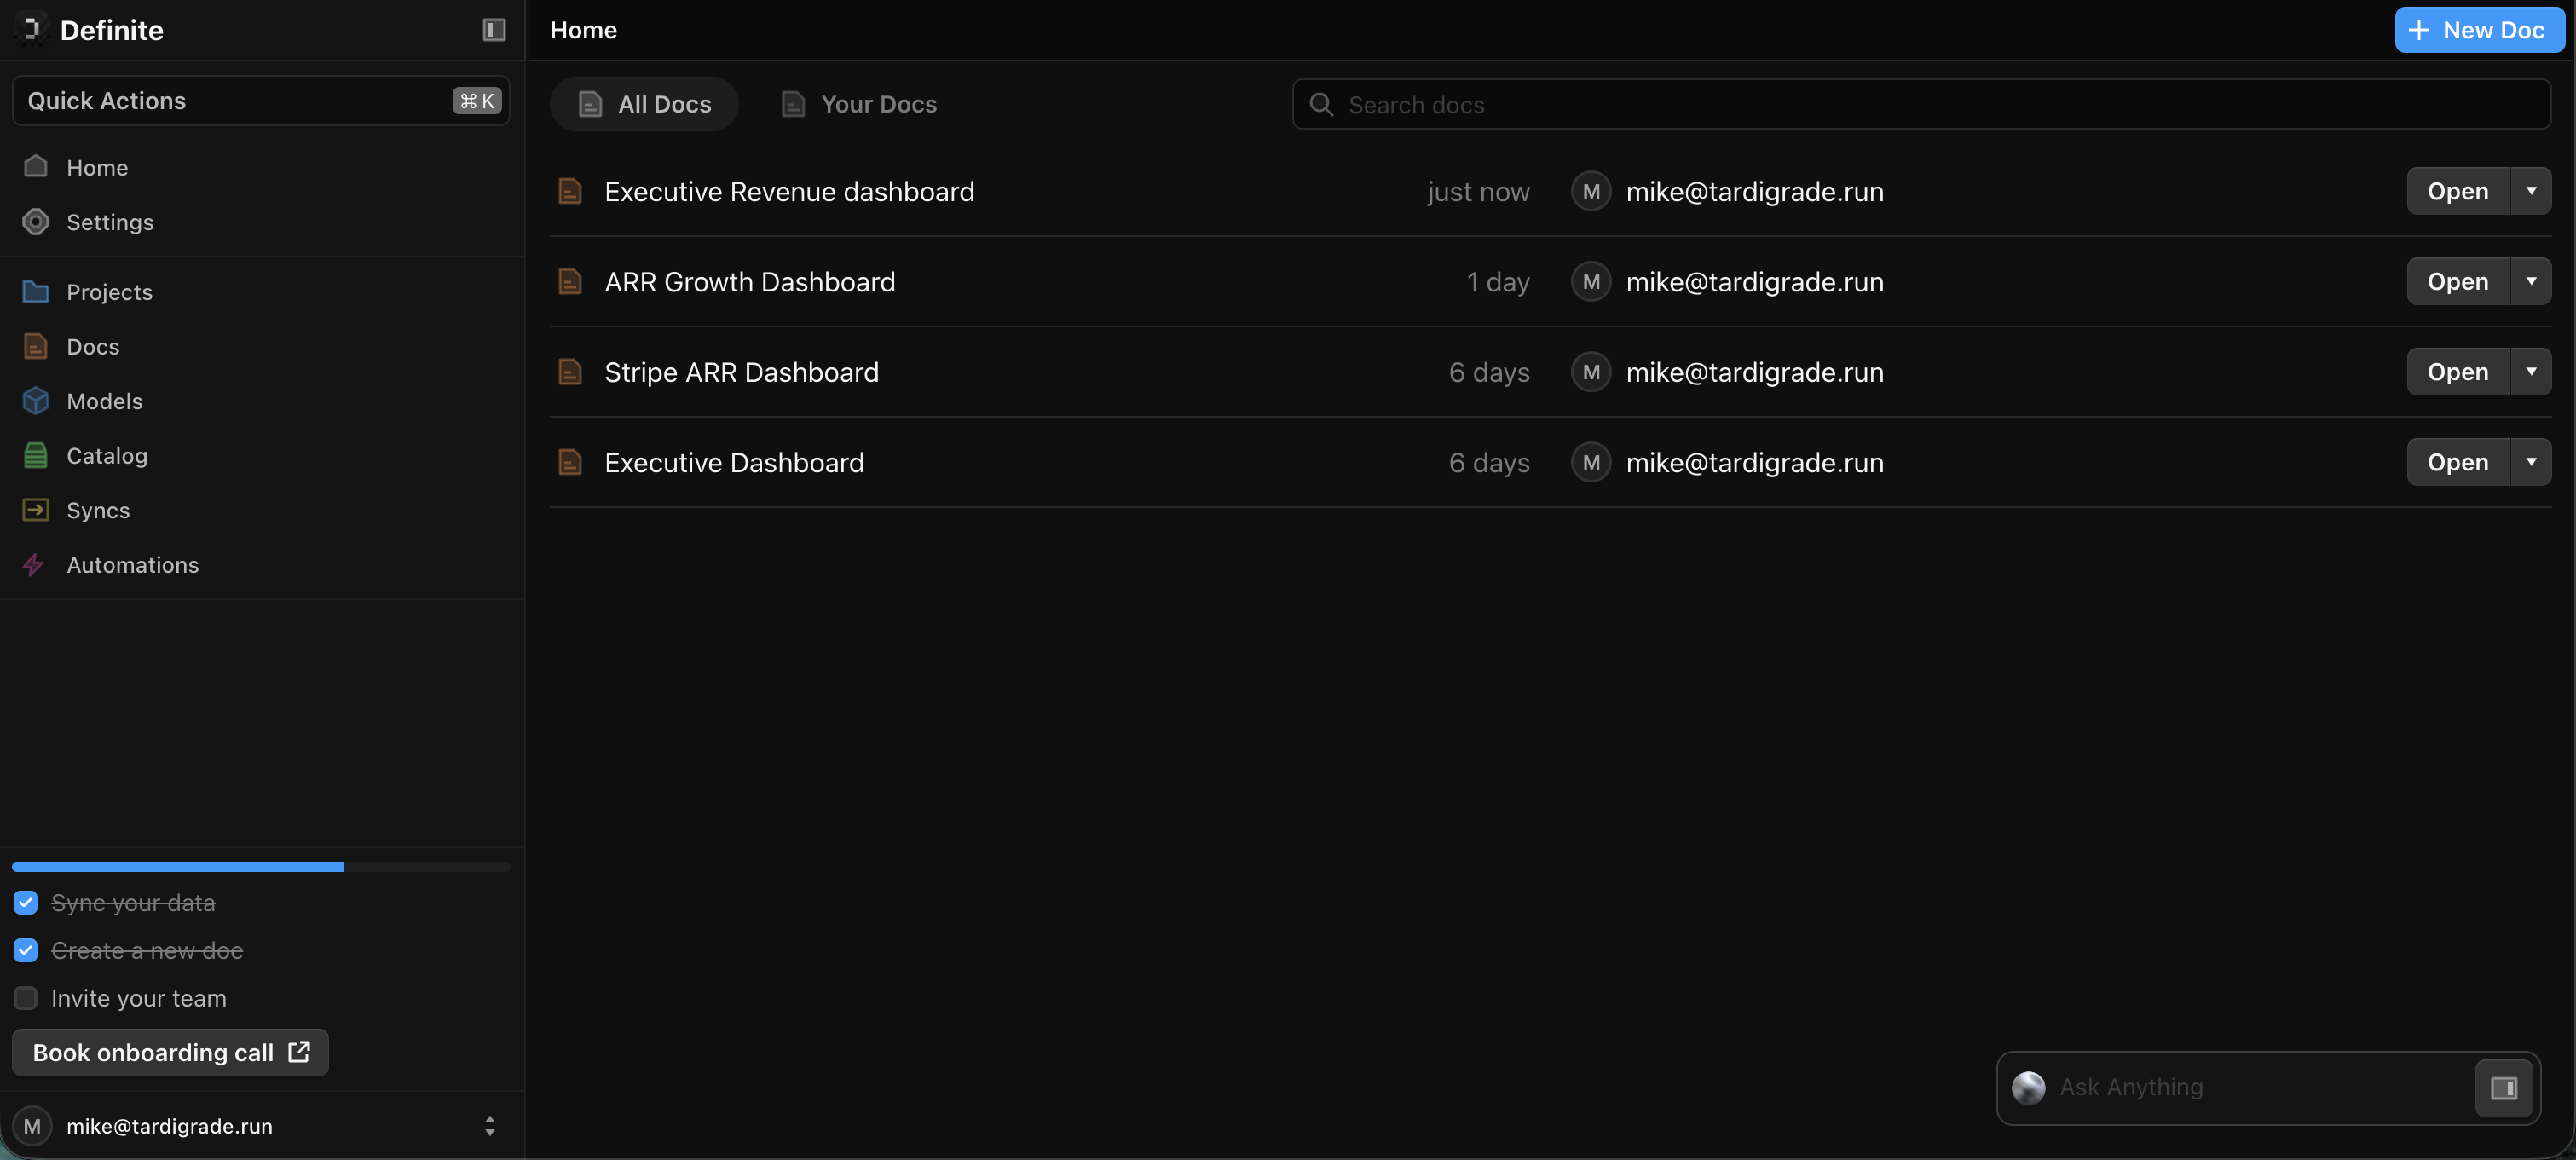Screen dimensions: 2576x1160
Task: Check off Invite your team
Action: (25, 997)
